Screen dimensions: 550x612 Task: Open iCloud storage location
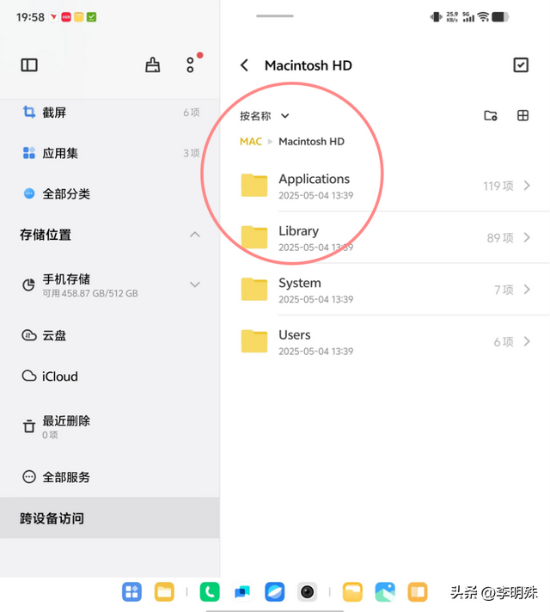click(110, 376)
